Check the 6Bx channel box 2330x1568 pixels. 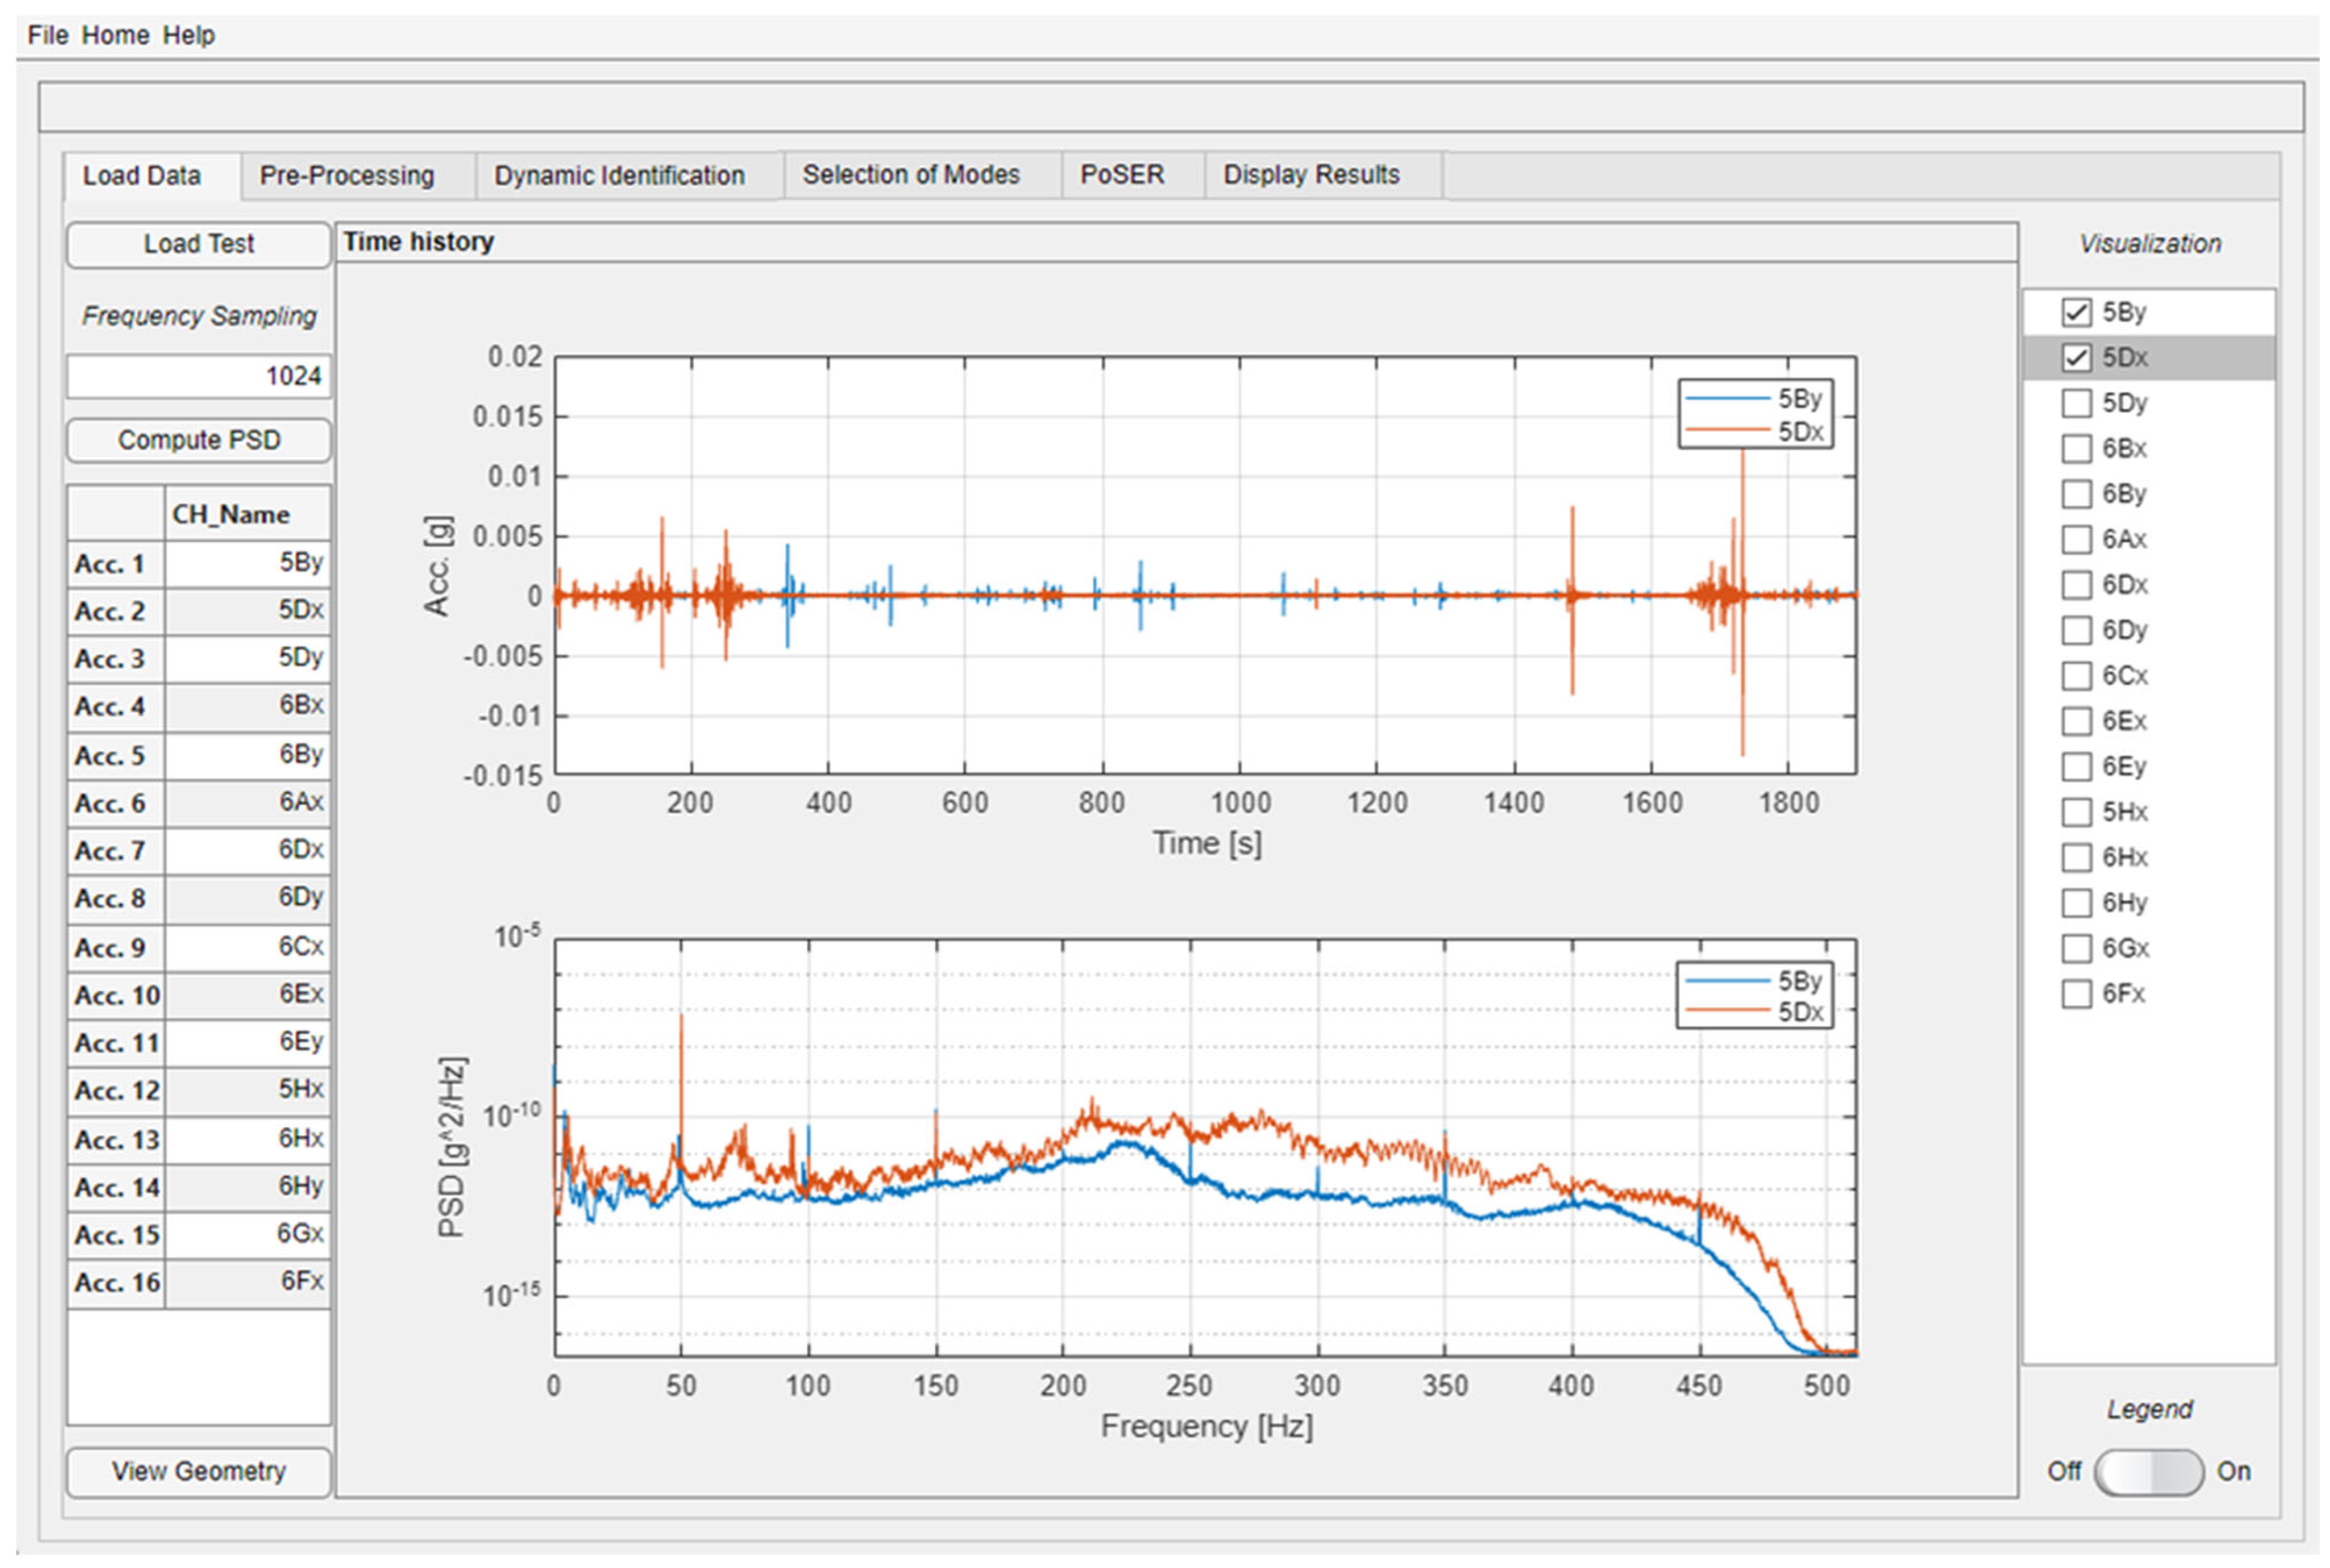pyautogui.click(x=2075, y=448)
